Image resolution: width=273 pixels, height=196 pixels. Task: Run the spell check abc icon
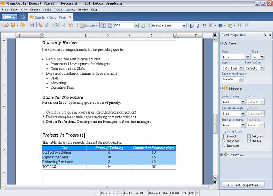tap(144, 26)
